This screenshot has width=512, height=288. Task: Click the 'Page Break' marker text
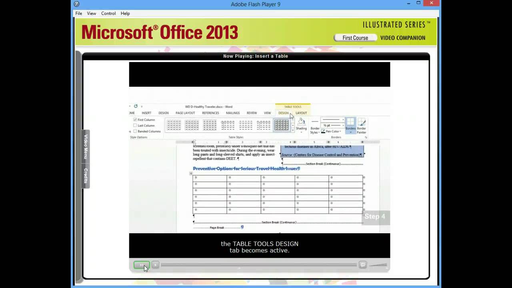pos(217,228)
